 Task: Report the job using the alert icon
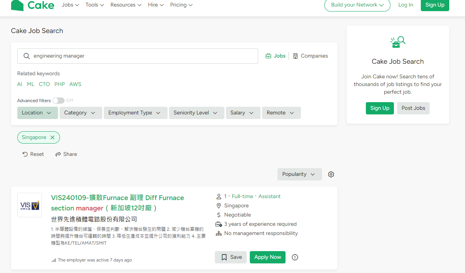click(295, 257)
